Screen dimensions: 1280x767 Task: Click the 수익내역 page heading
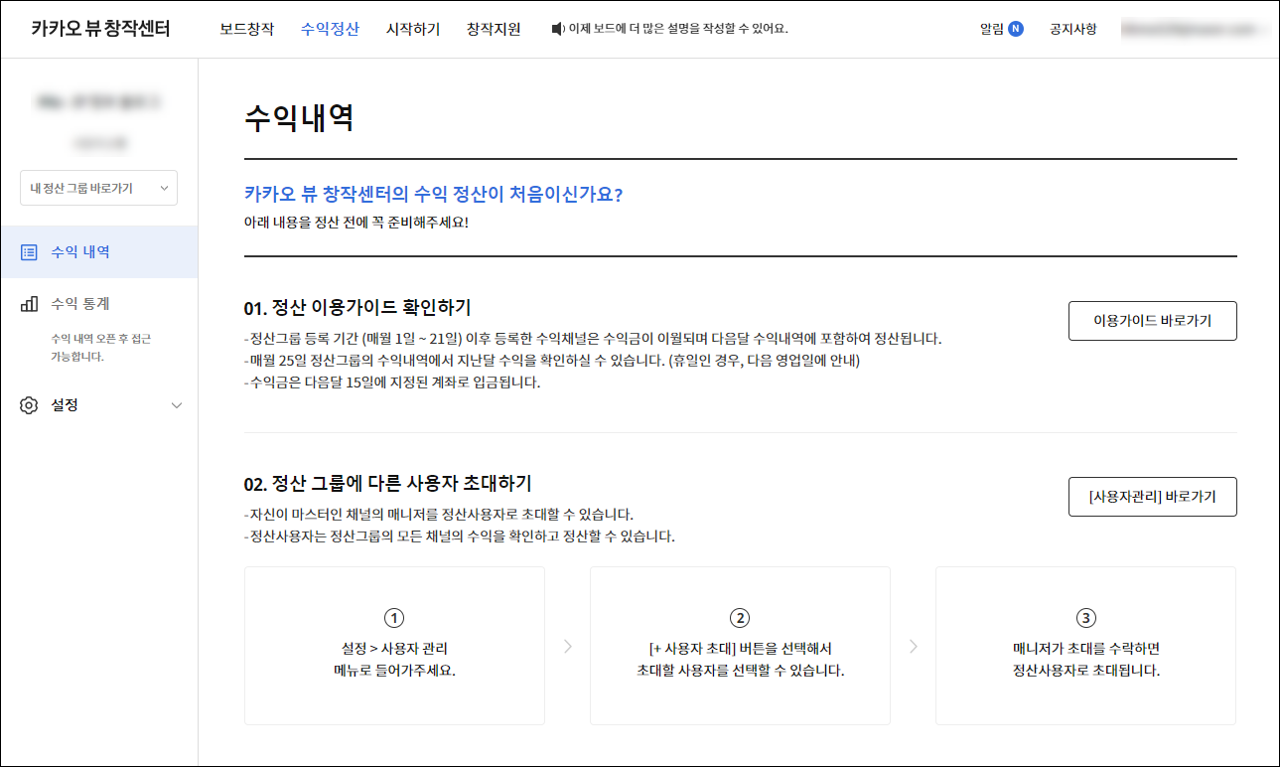click(x=299, y=118)
